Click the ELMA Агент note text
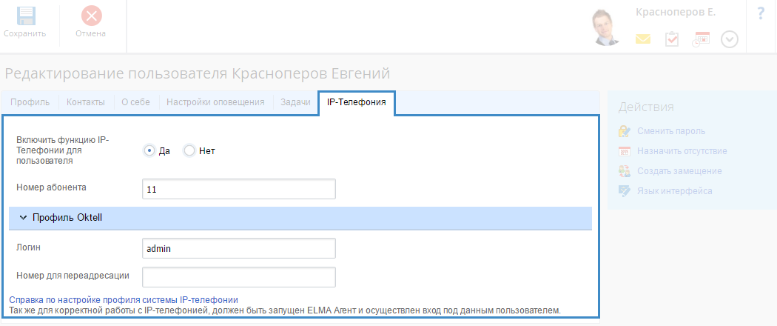Image resolution: width=777 pixels, height=326 pixels. 285,311
